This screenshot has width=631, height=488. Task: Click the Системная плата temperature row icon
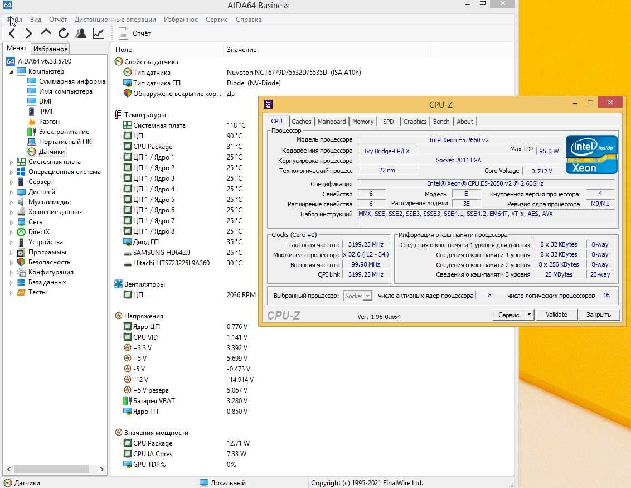(x=128, y=125)
